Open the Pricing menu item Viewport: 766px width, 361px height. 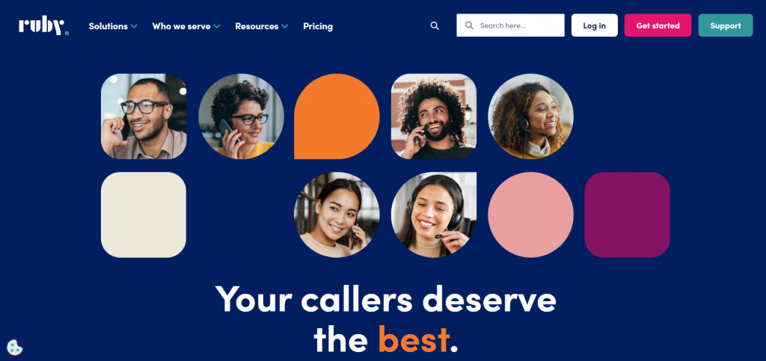[x=317, y=26]
